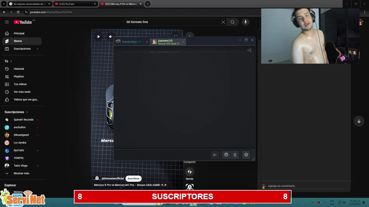
Task: Open Shorts in the sidebar
Action: tap(22, 41)
